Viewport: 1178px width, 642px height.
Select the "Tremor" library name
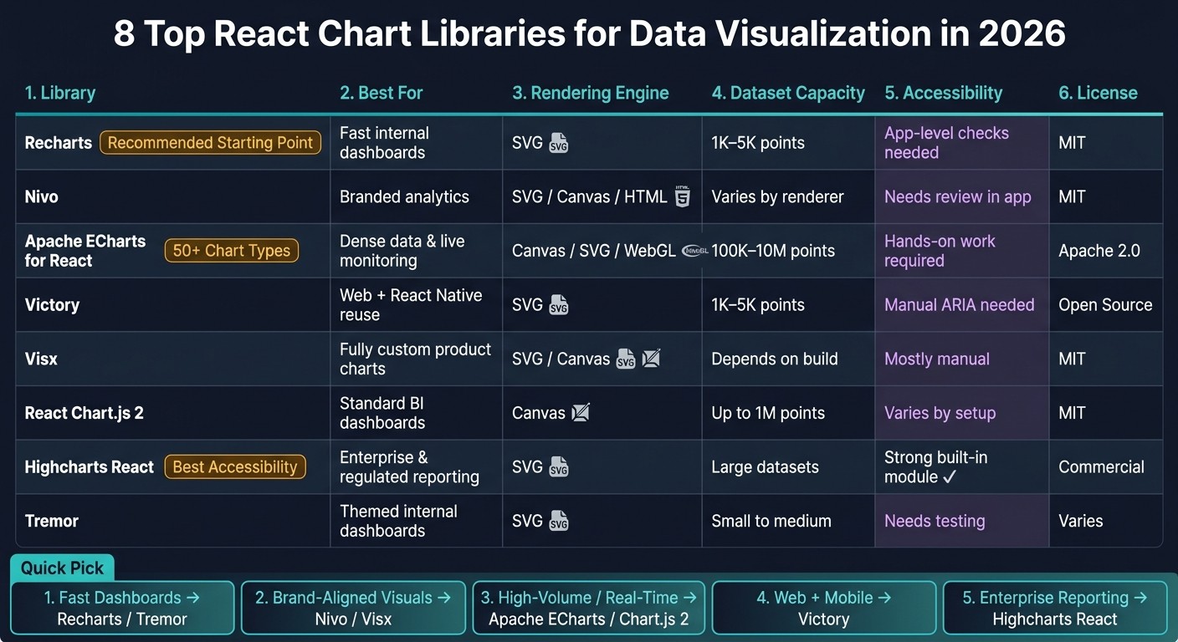52,521
